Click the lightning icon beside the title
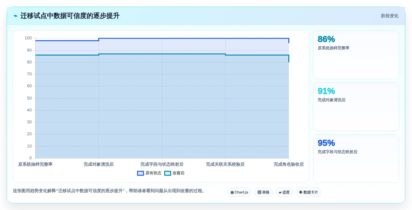Screen dimensions: 412x210 [x=16, y=16]
